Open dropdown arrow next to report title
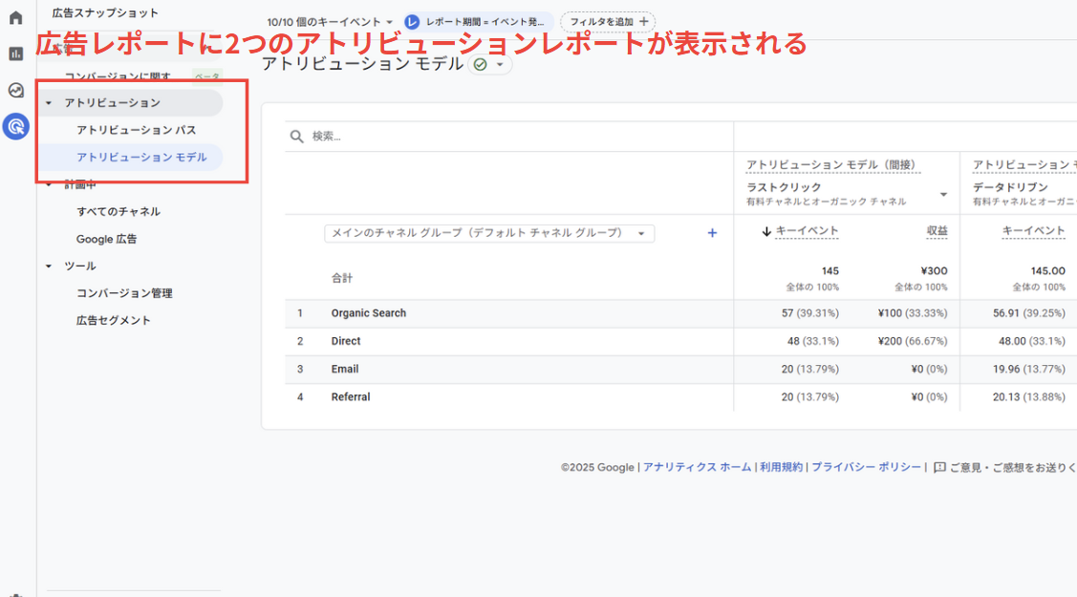The image size is (1077, 597). coord(500,65)
